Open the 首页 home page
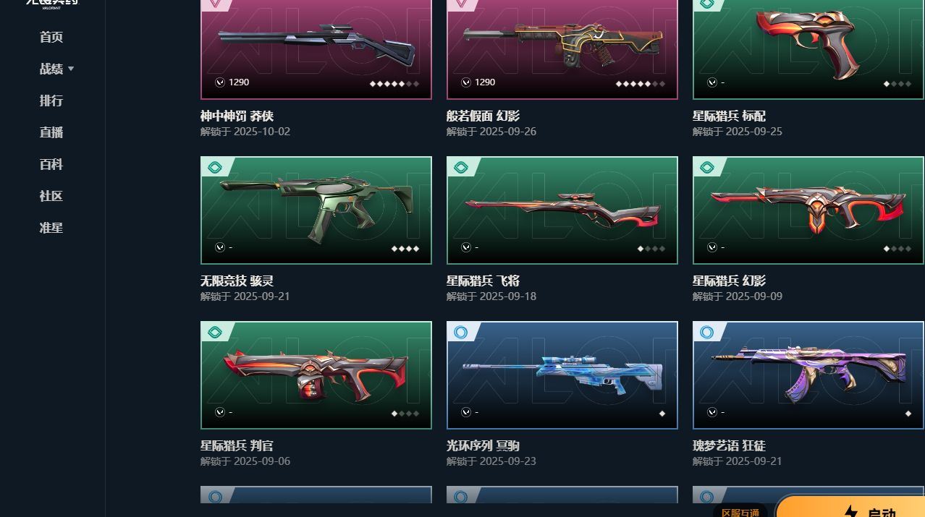Image resolution: width=925 pixels, height=517 pixels. pos(51,37)
